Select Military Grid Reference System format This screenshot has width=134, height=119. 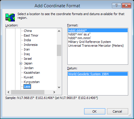(98, 42)
